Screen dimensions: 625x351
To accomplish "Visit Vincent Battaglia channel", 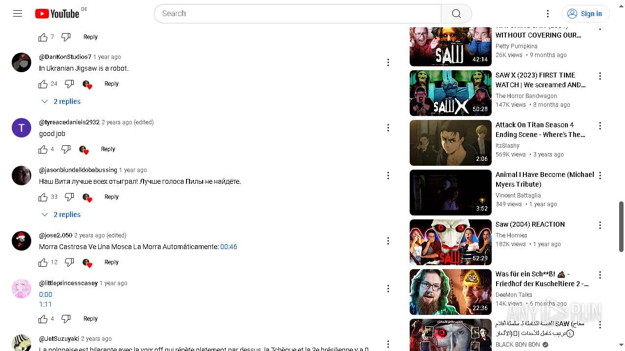I will tap(518, 195).
